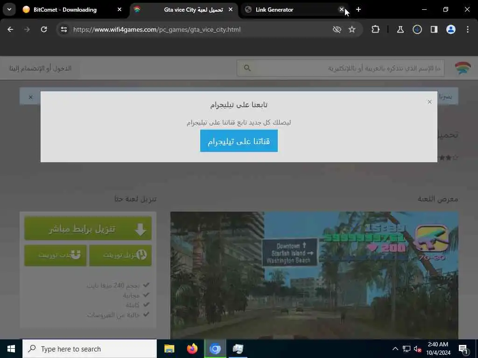Screen dimensions: 478x358
Task: Open the clock showing 2:40 AM
Action: pyautogui.click(x=438, y=349)
